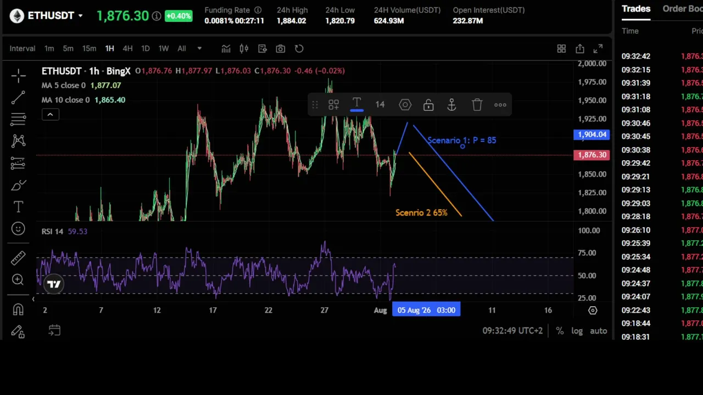Screen dimensions: 703x395
Task: Select the 4H interval
Action: (x=127, y=48)
